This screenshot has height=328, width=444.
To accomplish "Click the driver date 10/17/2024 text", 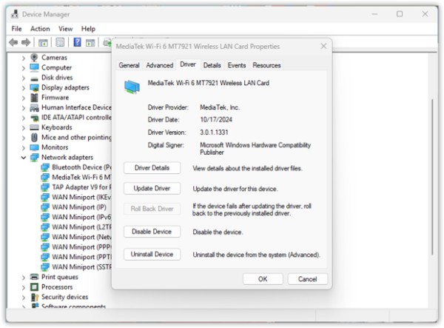I will 216,119.
